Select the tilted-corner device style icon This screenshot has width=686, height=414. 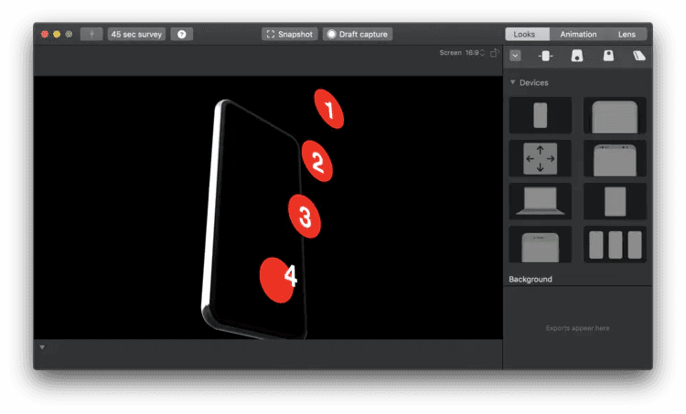click(x=577, y=56)
